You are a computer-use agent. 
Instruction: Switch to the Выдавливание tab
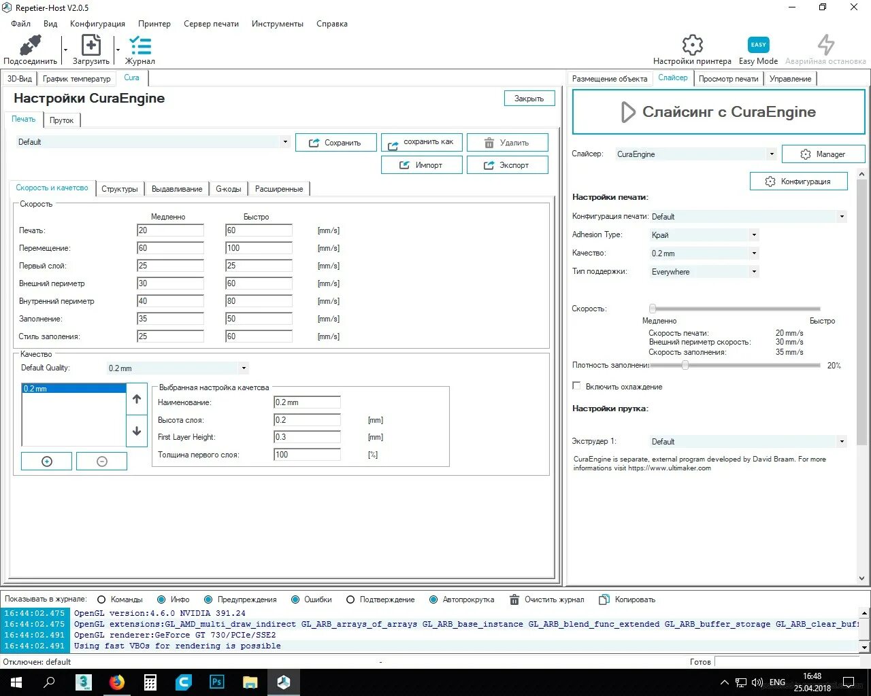click(x=177, y=189)
